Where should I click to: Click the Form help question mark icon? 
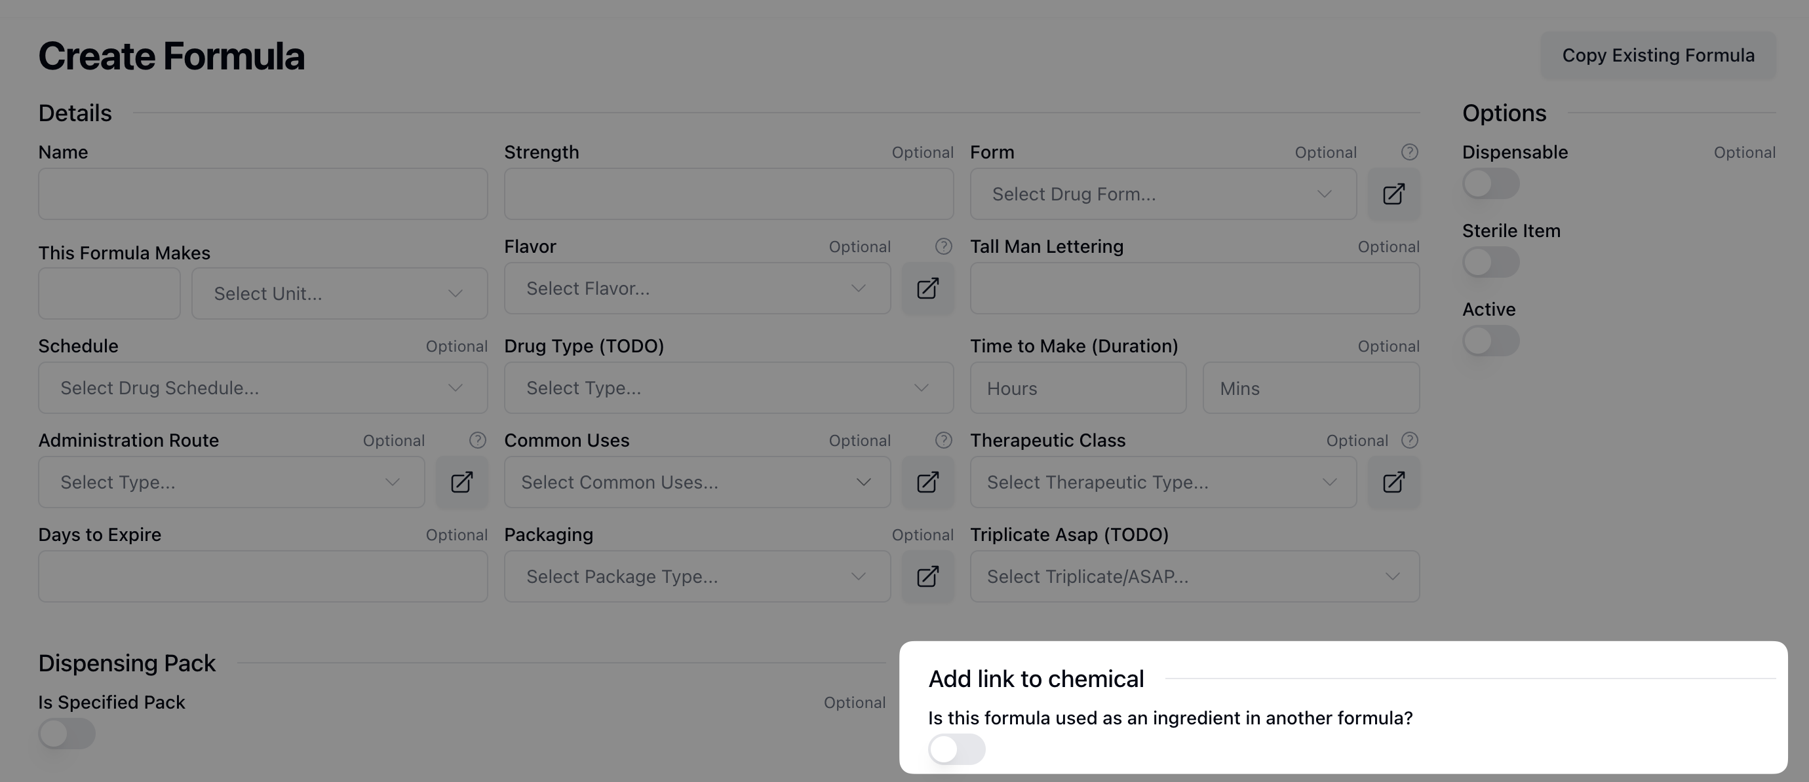[x=1409, y=153]
